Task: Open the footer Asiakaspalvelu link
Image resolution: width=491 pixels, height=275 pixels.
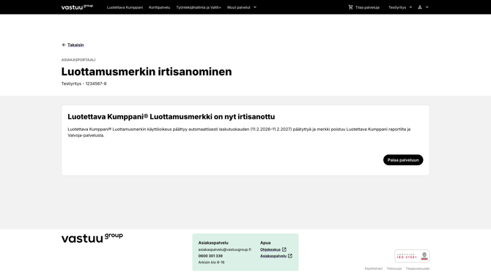Action: tap(273, 256)
